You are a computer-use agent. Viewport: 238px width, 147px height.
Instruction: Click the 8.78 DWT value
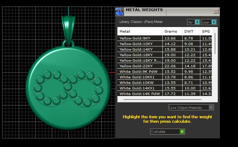pos(189,38)
